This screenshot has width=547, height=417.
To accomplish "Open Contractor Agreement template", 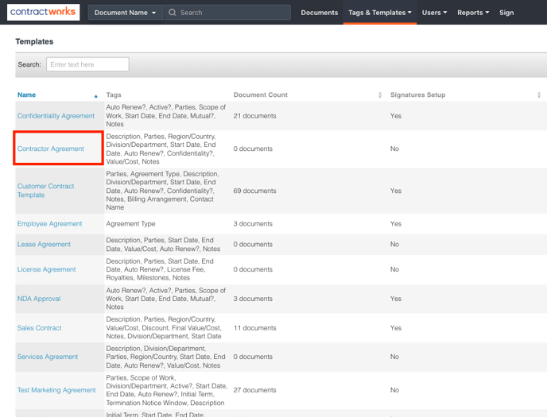I will click(x=51, y=149).
